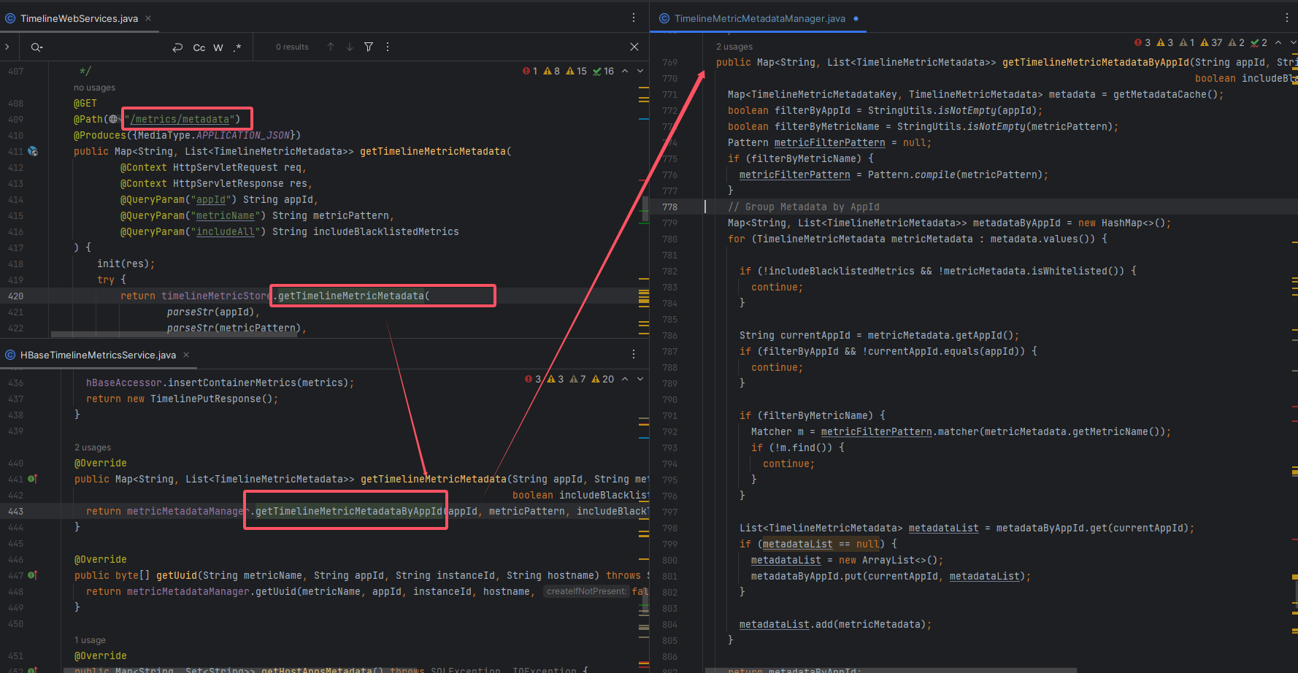Switch to TimelineWebServices.java tab

79,18
